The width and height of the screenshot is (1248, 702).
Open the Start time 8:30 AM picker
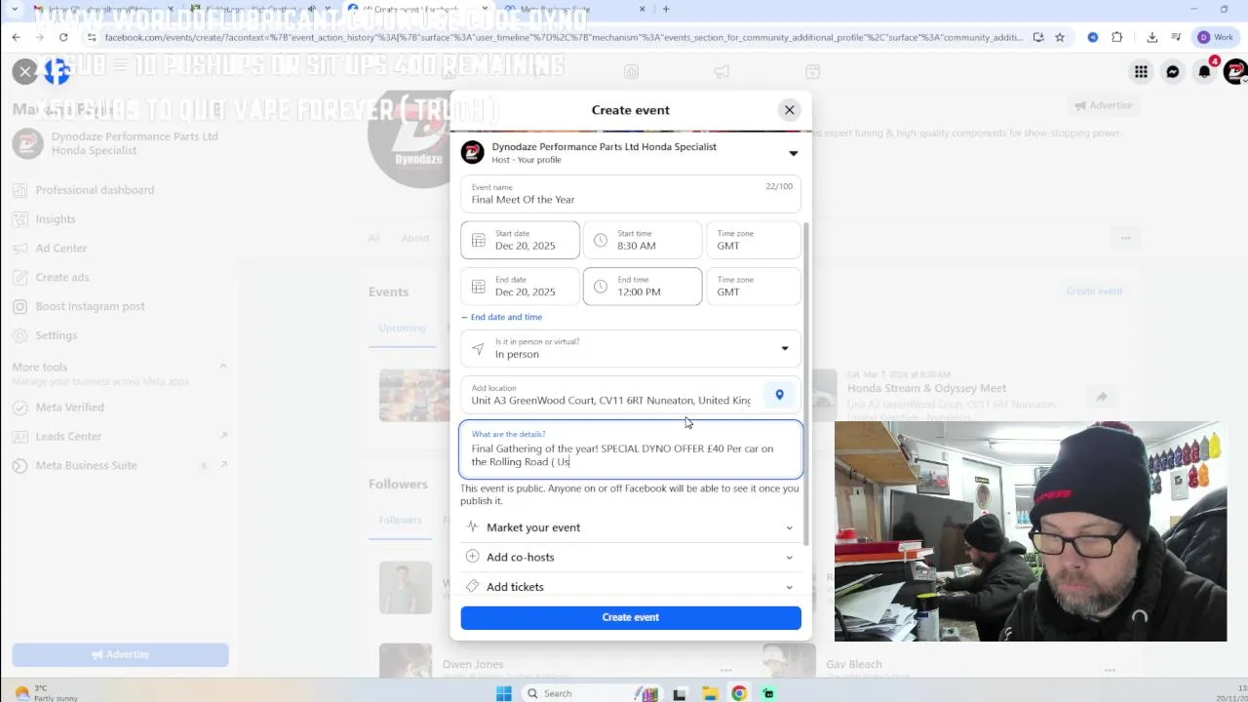click(643, 240)
